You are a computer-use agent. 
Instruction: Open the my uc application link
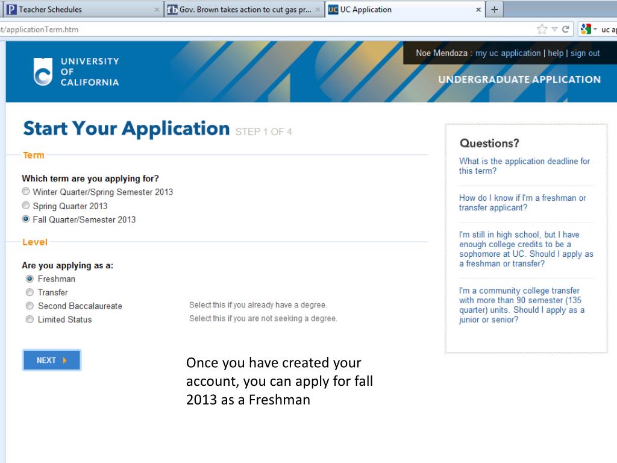coord(507,53)
